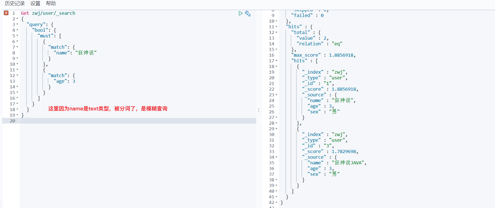Click the "max_score" : 1.8856918 response line
Viewport: 495px width, 208px height.
coord(323,55)
